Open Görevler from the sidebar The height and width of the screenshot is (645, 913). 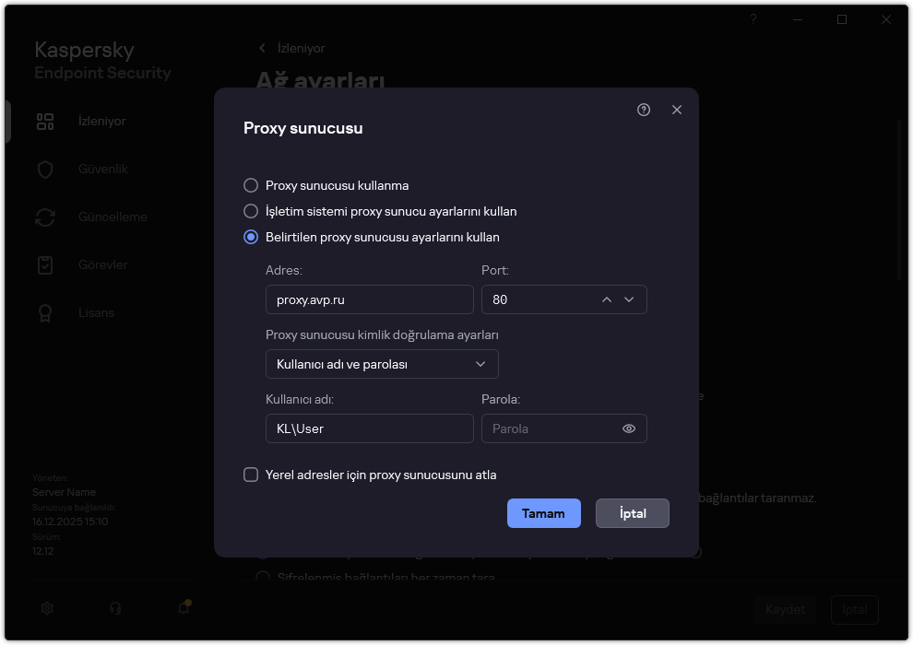(x=45, y=264)
